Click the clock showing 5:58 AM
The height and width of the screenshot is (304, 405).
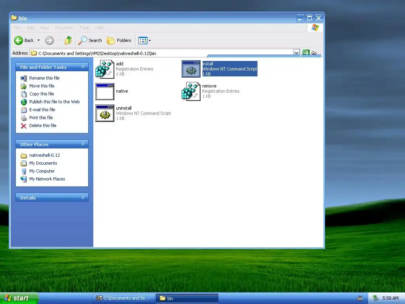(x=390, y=298)
